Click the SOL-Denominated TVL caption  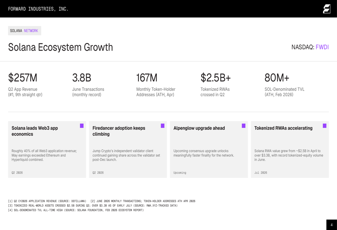coord(284,92)
